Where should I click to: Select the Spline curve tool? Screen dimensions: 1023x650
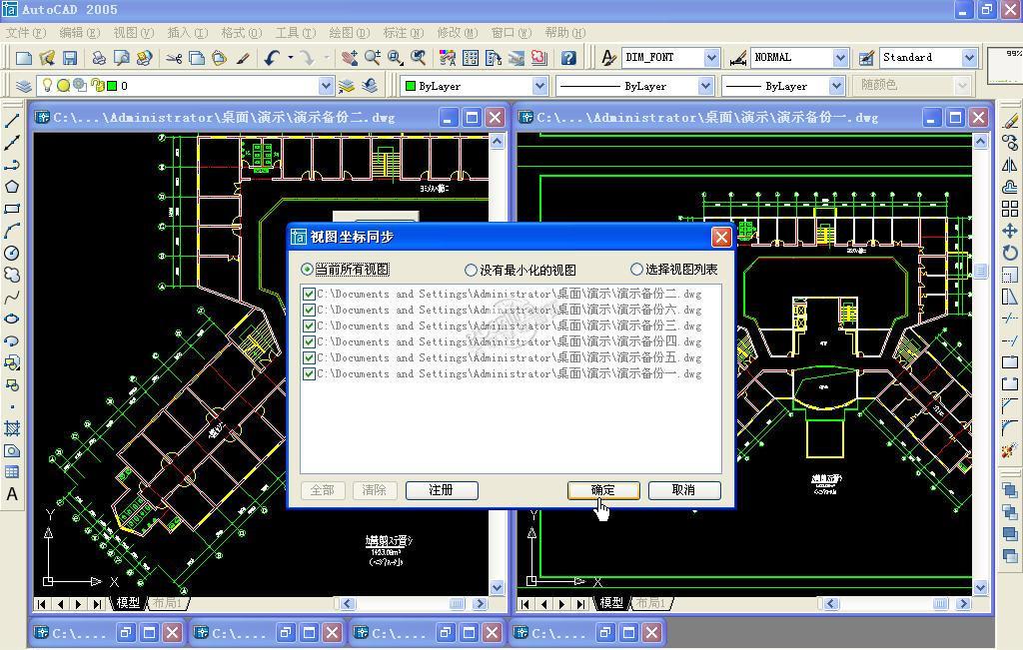[x=12, y=298]
